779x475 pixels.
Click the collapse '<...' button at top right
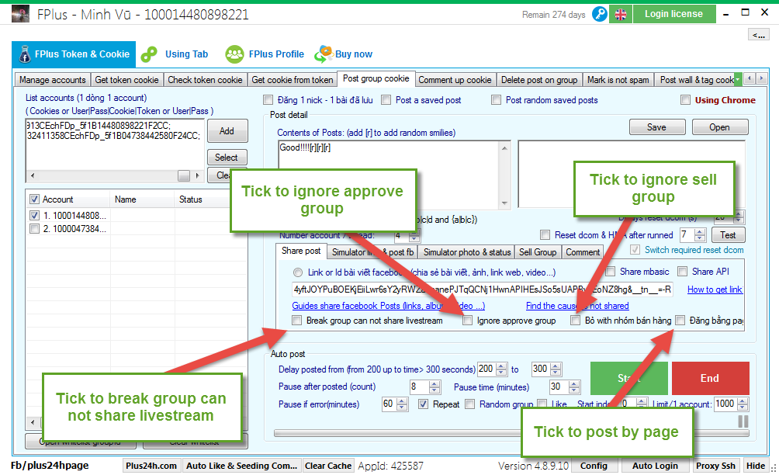(758, 34)
